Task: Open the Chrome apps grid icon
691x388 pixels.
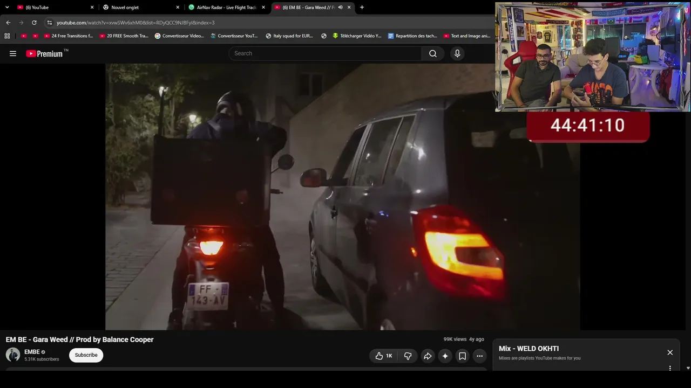Action: [x=7, y=36]
